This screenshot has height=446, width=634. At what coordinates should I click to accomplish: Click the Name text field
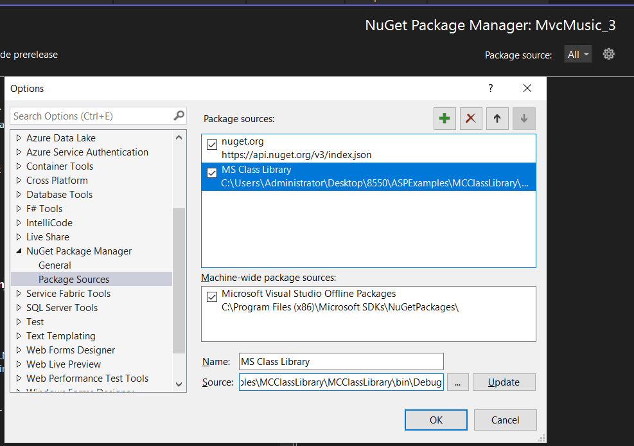(341, 361)
